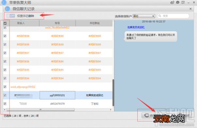
Task: Click the wxid_qfpcqogsl5hf22 contact entry
Action: (x=23, y=87)
